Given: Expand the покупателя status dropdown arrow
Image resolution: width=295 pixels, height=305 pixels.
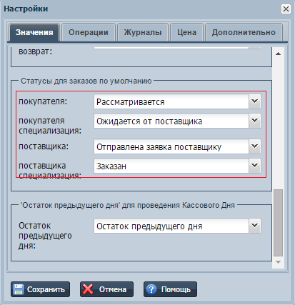Looking at the screenshot, I should coord(255,101).
